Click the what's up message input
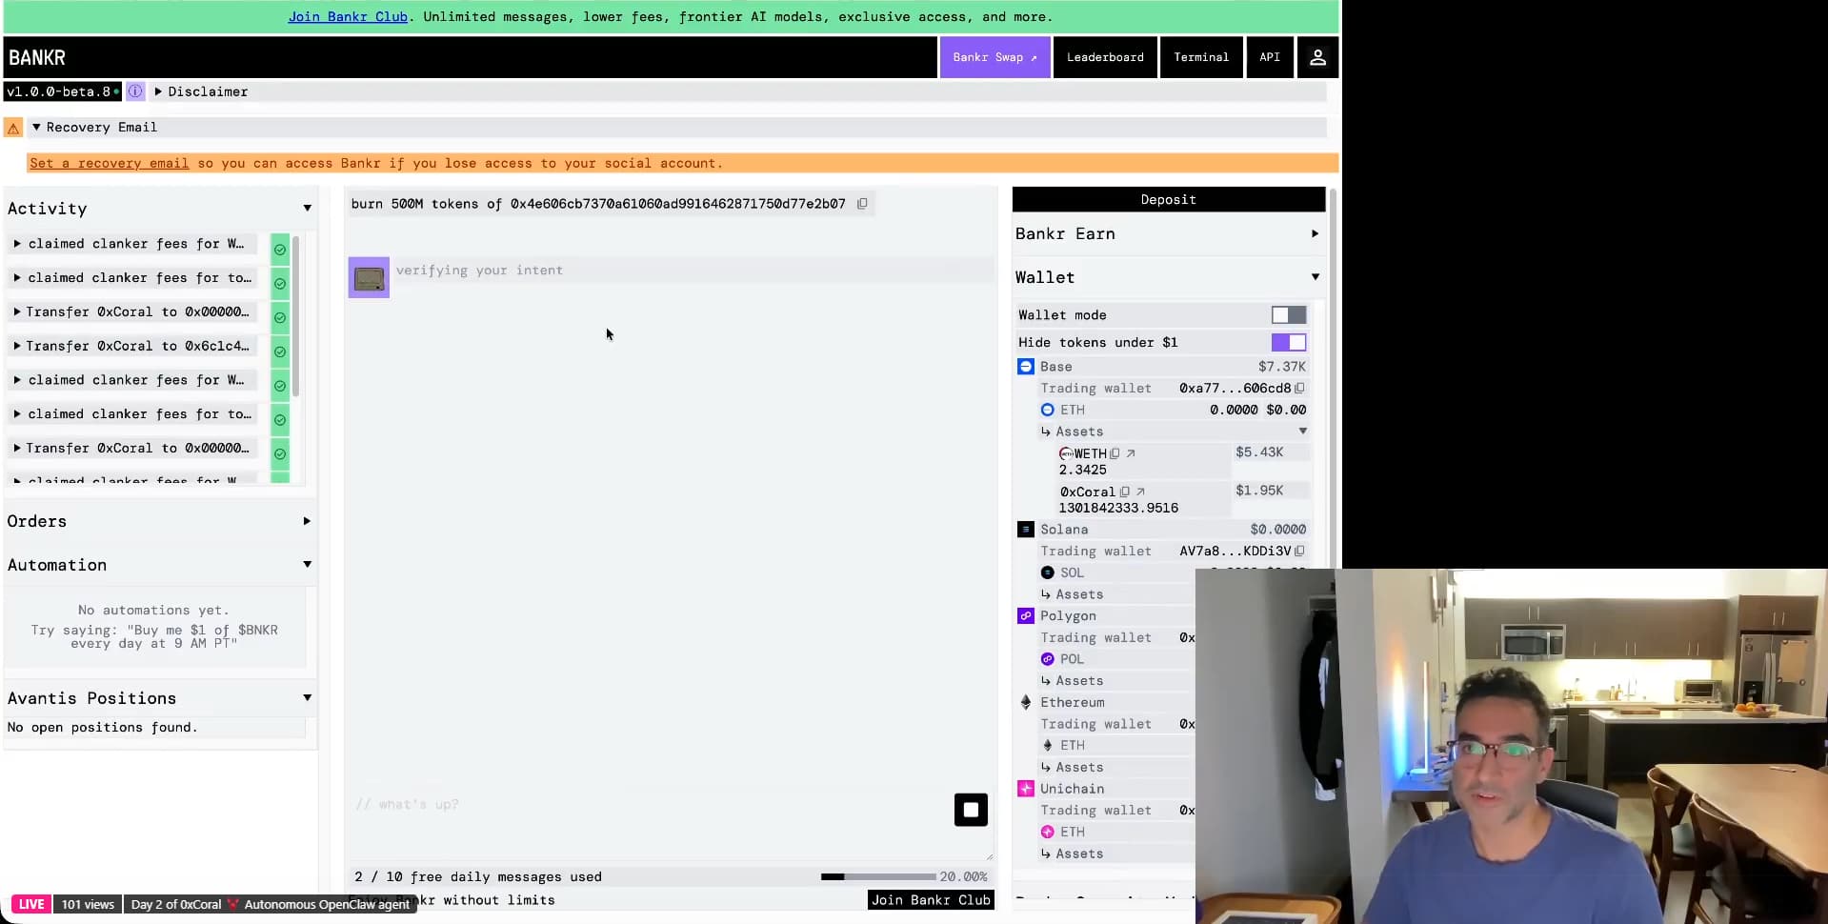Screen dimensions: 1828x924 [648, 805]
